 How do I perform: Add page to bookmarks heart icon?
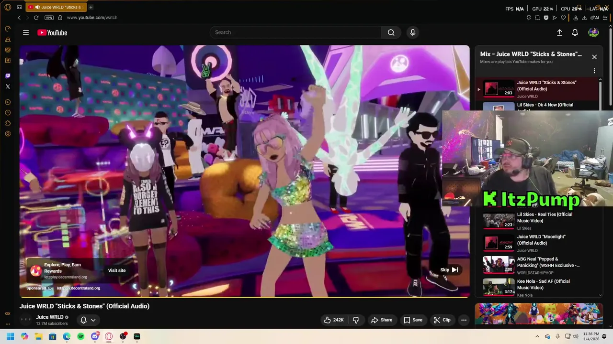click(563, 18)
